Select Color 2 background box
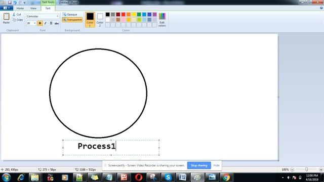Viewport: 324px width, 182px height. tap(100, 20)
